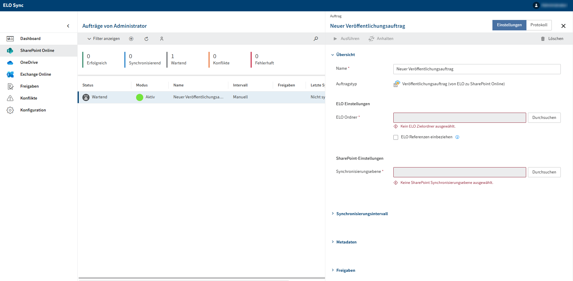Add a new job with plus icon
The image size is (573, 281).
(131, 39)
